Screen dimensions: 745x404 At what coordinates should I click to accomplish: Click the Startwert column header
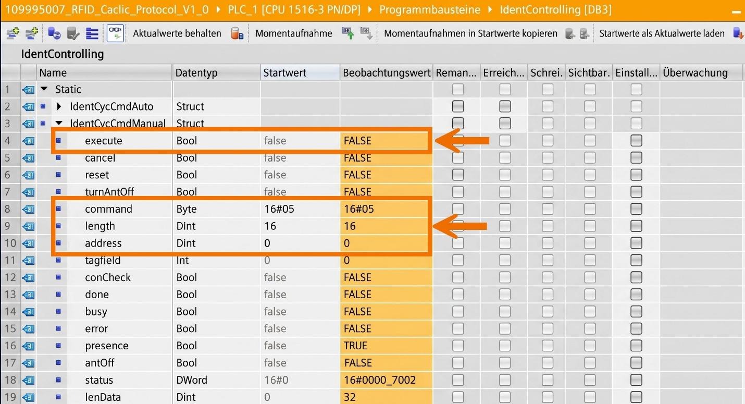[300, 73]
